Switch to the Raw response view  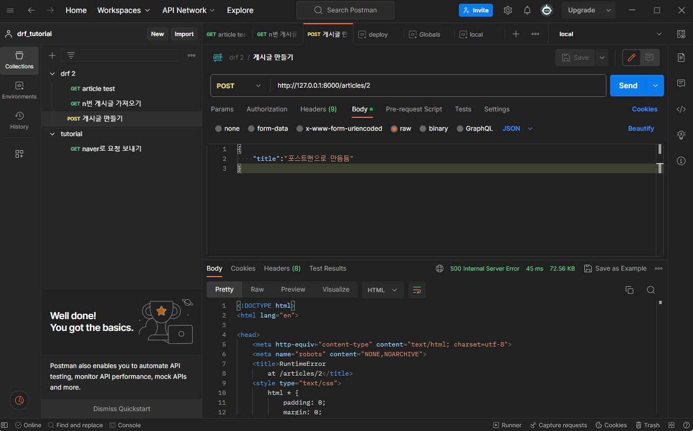pyautogui.click(x=257, y=289)
